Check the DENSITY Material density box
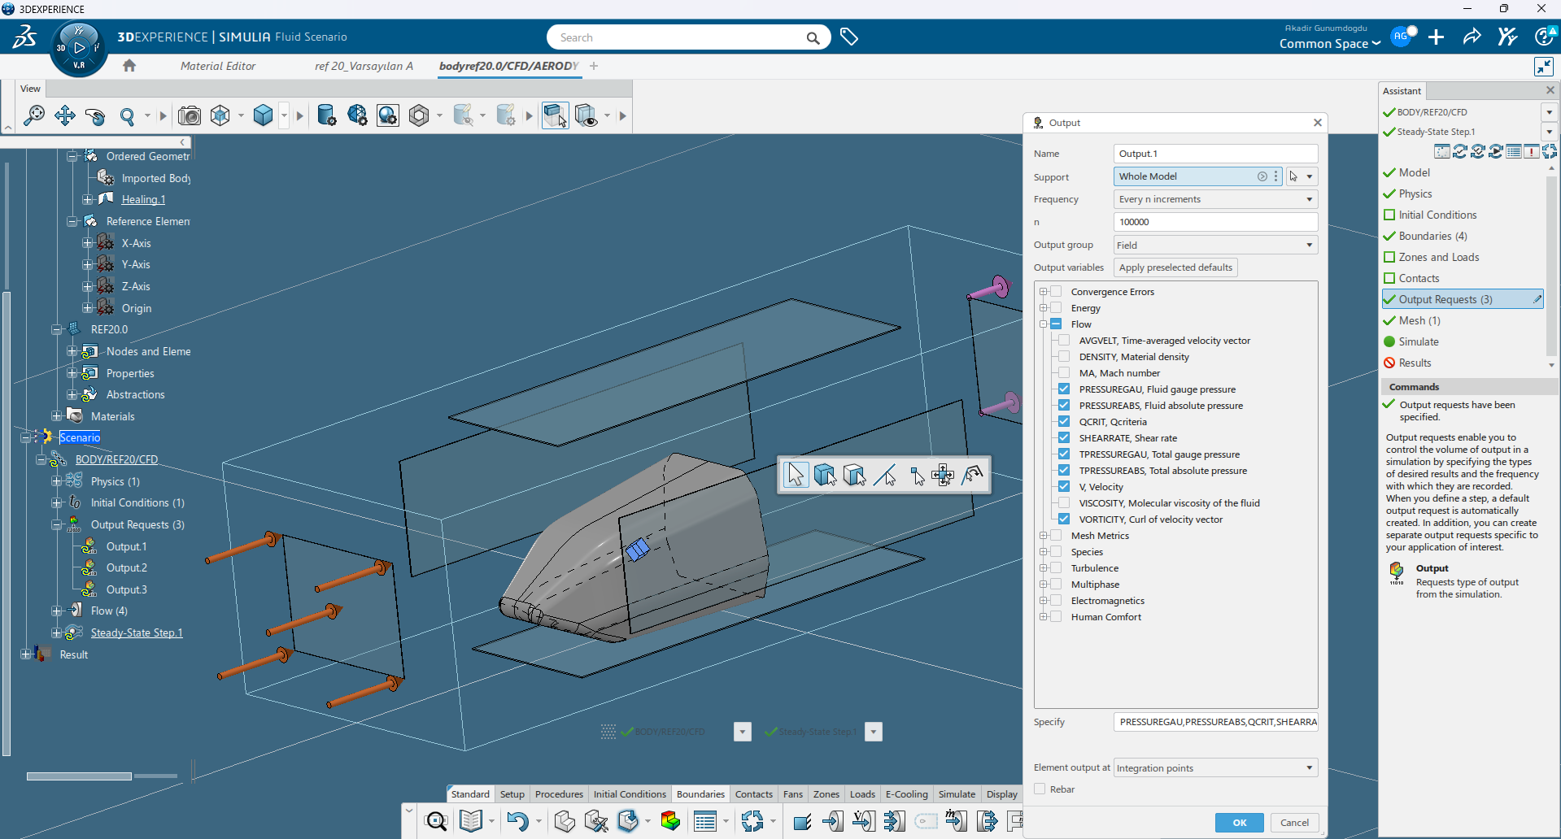 (1064, 357)
